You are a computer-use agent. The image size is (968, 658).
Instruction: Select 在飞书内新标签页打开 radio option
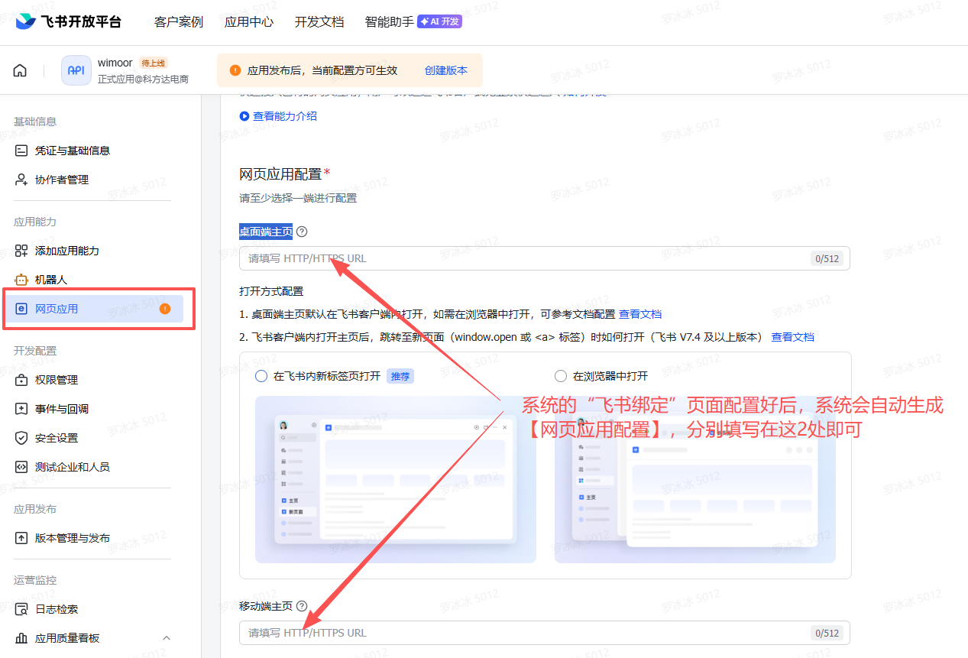pyautogui.click(x=261, y=376)
